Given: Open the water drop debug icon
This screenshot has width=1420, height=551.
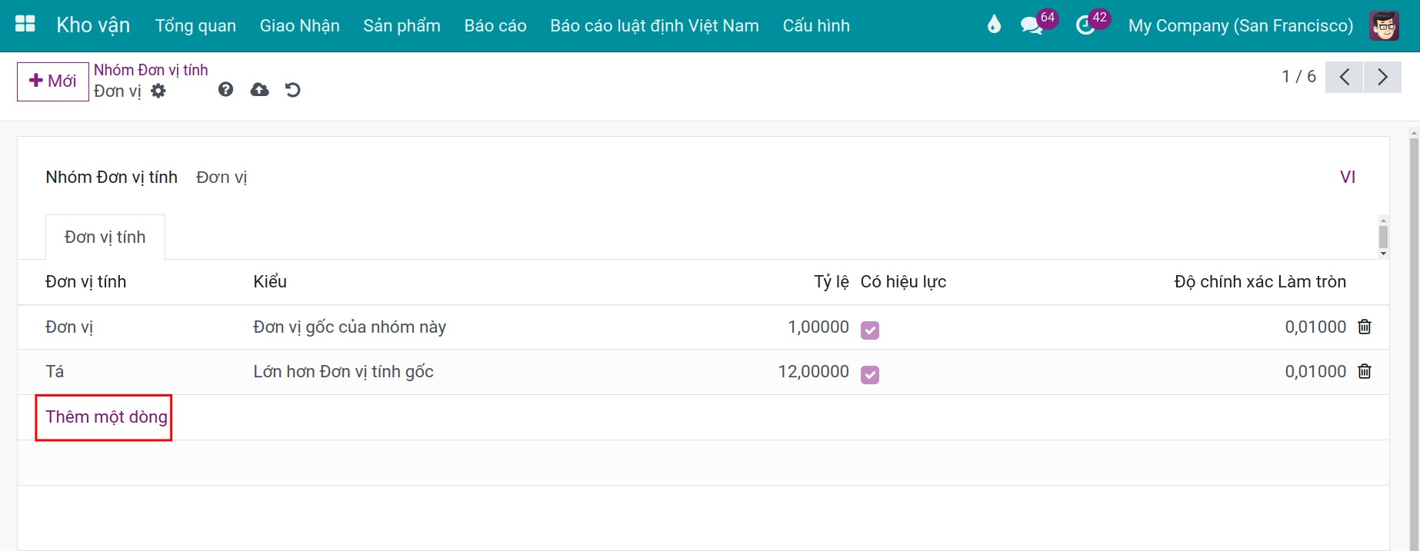Looking at the screenshot, I should pos(994,25).
